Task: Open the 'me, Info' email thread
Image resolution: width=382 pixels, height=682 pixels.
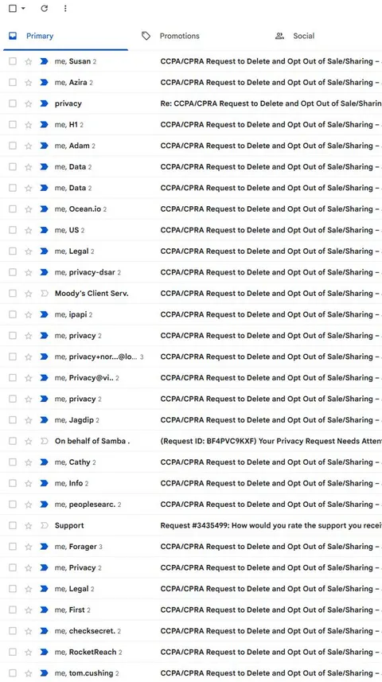Action: [191, 483]
